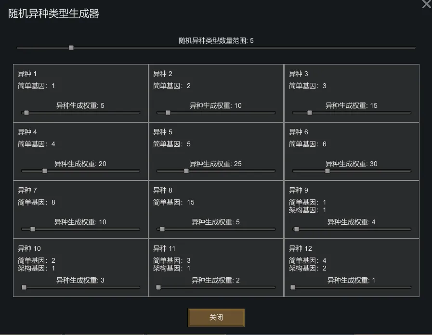Click the 异种 11 weight slider handle
The image size is (432, 335).
tap(158, 287)
